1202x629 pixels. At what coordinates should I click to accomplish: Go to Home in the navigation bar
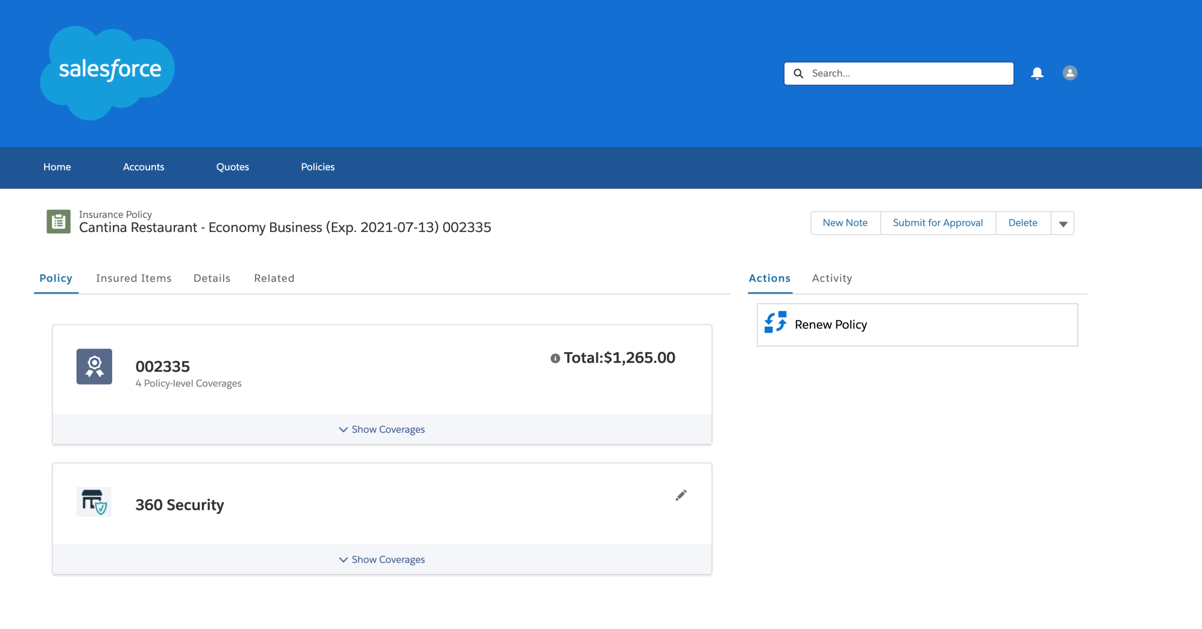coord(57,167)
